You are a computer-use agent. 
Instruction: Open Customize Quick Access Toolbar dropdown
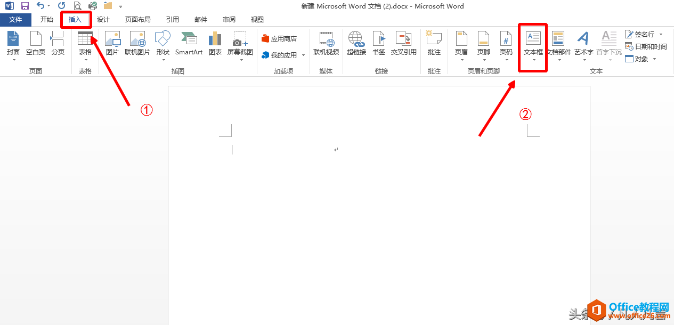click(121, 6)
